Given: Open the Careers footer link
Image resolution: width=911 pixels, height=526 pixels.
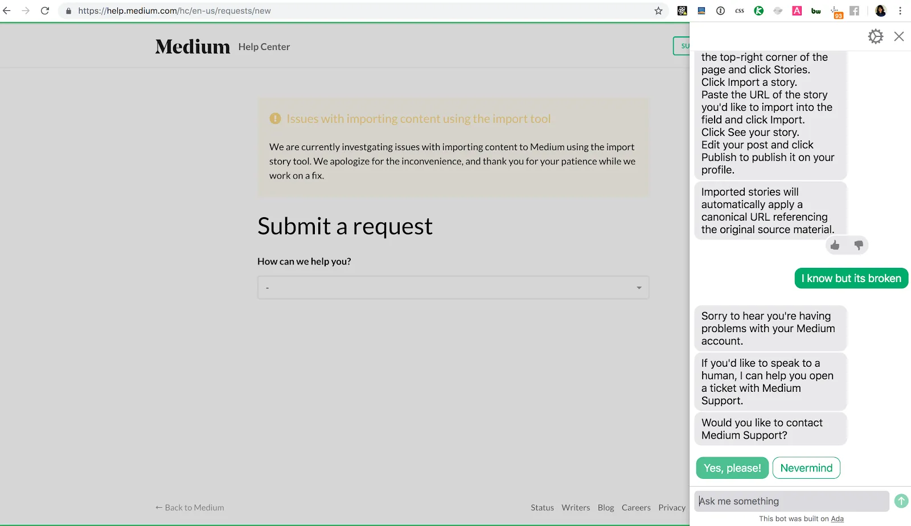Looking at the screenshot, I should pos(636,508).
